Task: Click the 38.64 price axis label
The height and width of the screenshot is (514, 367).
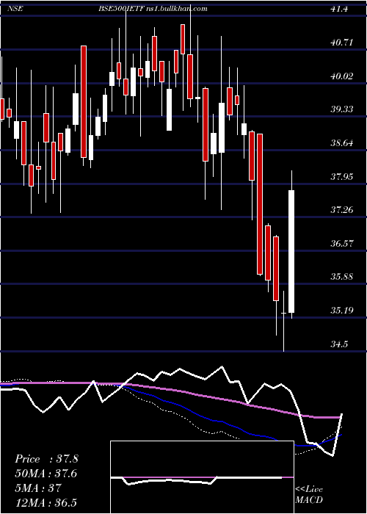Action: pos(342,143)
